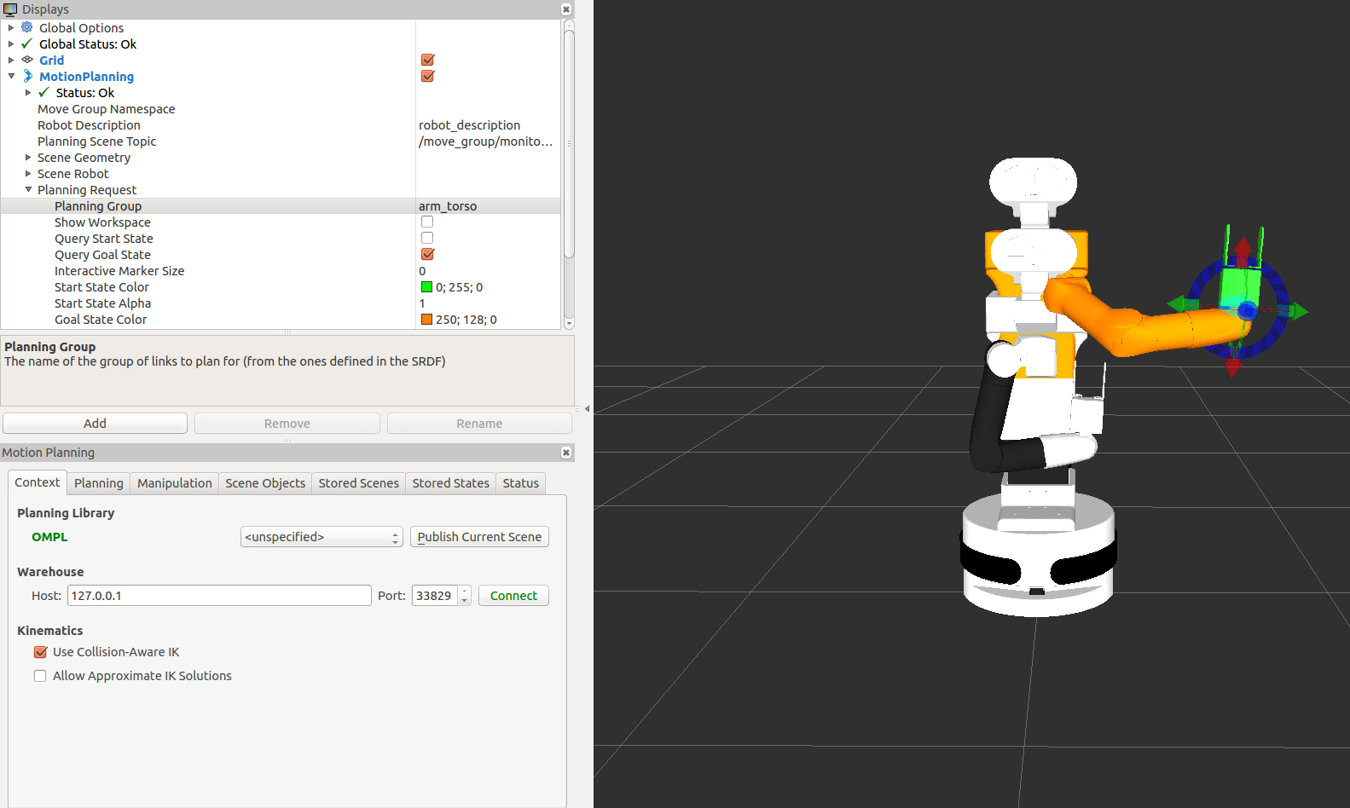This screenshot has width=1350, height=808.
Task: Click the Goal State Color orange swatch
Action: click(x=426, y=320)
